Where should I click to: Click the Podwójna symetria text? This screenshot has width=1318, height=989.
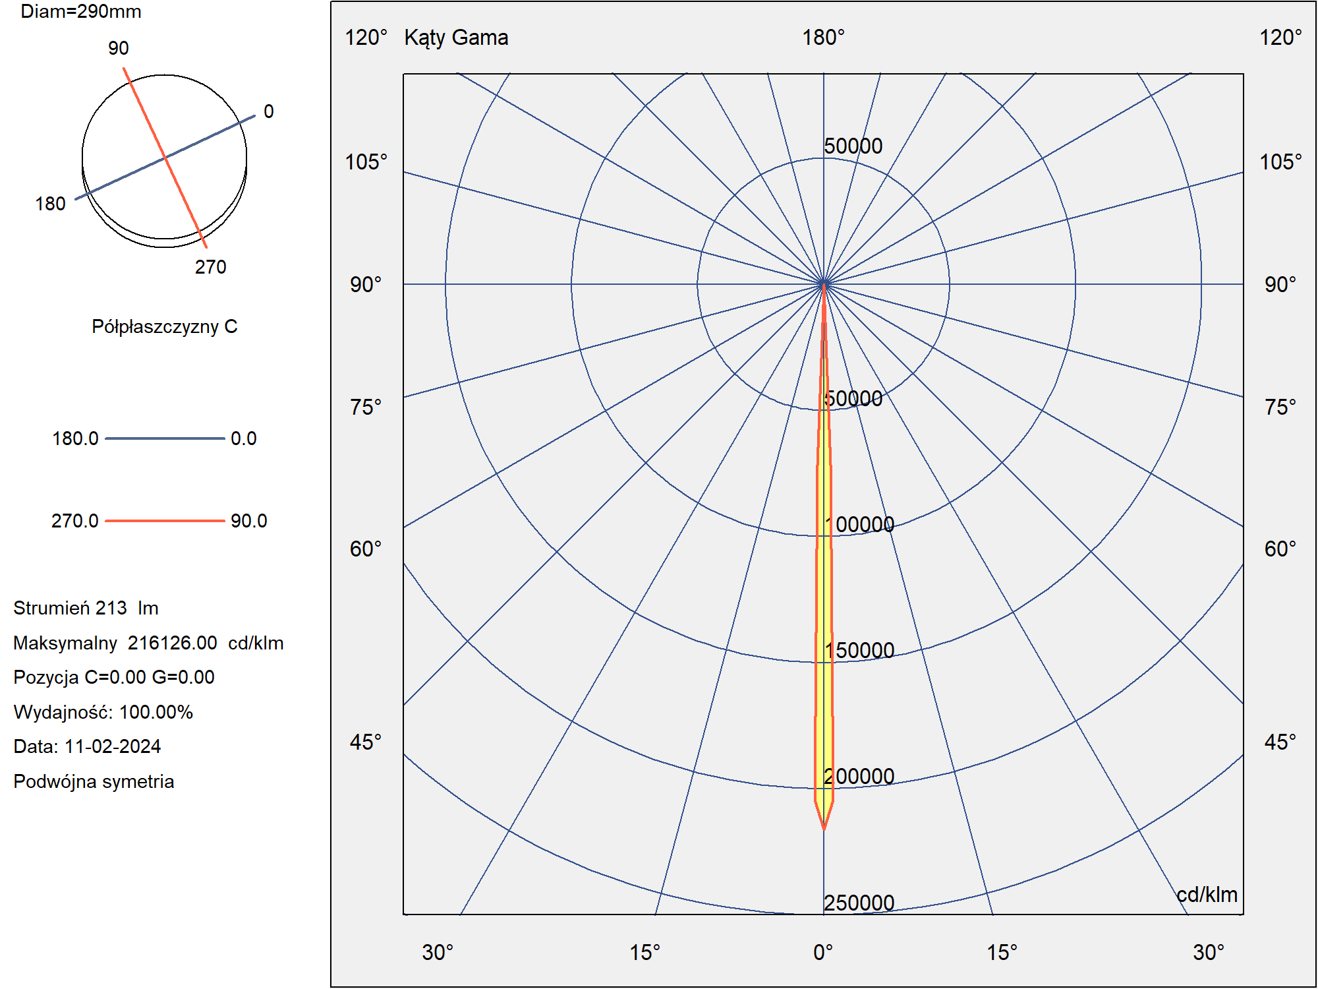click(94, 781)
